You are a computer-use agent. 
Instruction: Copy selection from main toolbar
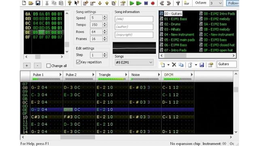[x=54, y=3]
